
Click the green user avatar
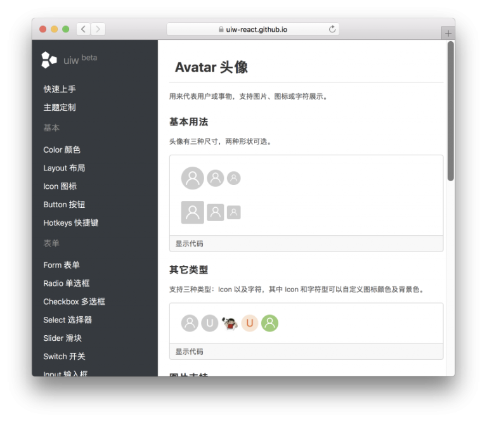269,323
